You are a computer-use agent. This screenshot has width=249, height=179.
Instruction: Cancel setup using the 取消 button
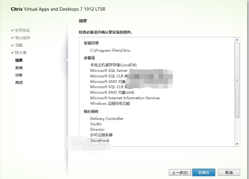pos(229,173)
